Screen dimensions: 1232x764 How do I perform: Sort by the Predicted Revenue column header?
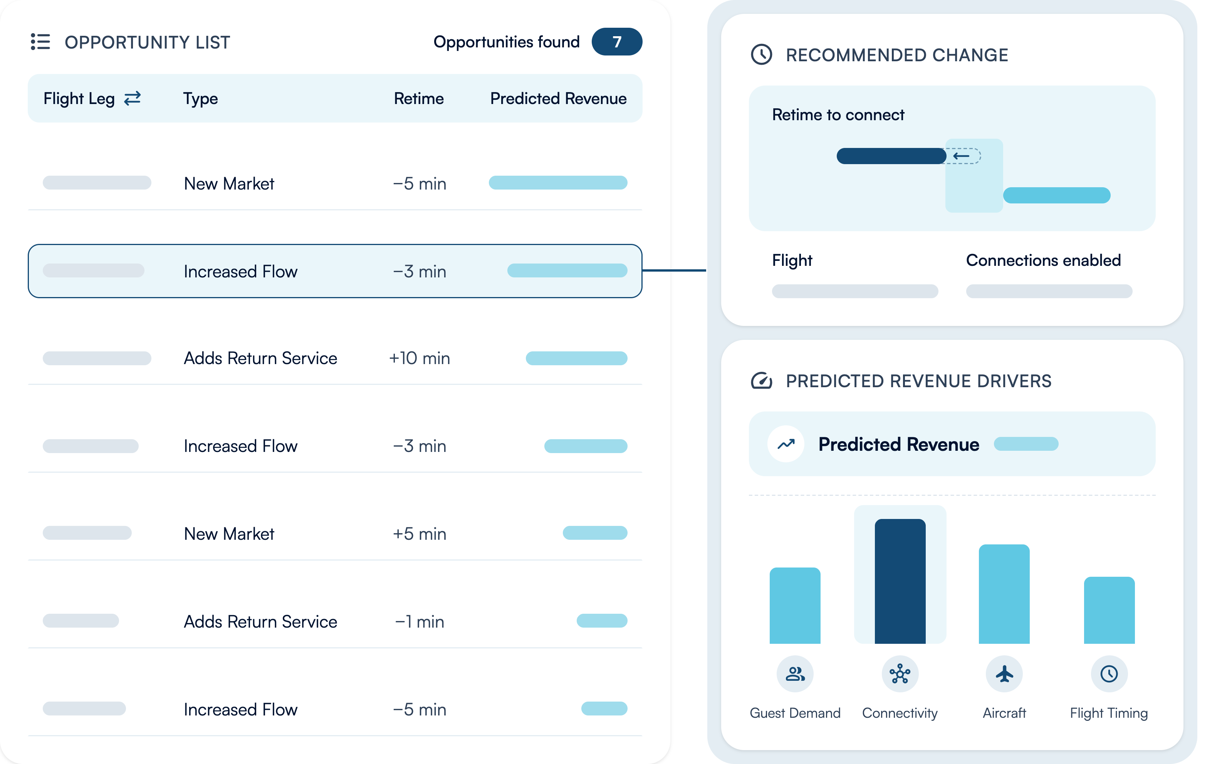[x=558, y=99]
